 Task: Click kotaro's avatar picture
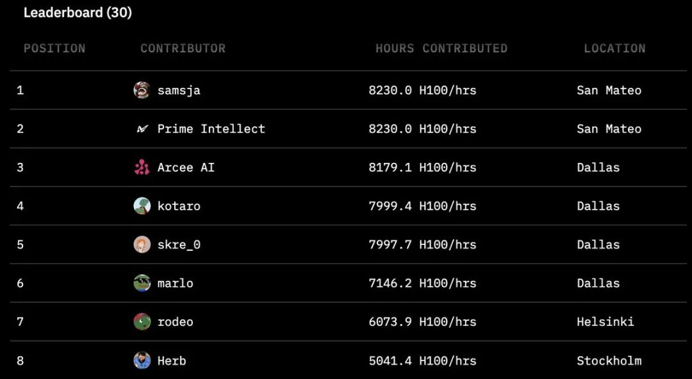tap(142, 206)
